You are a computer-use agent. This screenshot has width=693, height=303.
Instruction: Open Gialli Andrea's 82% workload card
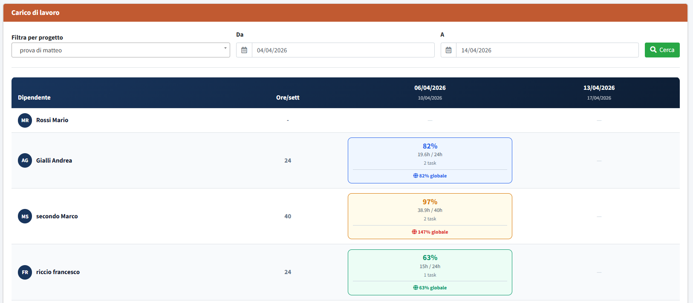[x=430, y=160]
